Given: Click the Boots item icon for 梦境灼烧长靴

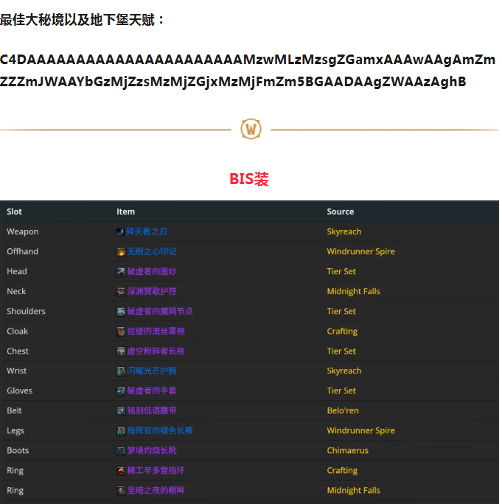Looking at the screenshot, I should (120, 450).
